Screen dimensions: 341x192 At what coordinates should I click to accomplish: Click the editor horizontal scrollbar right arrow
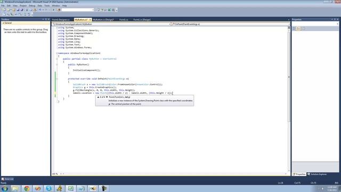click(x=286, y=174)
